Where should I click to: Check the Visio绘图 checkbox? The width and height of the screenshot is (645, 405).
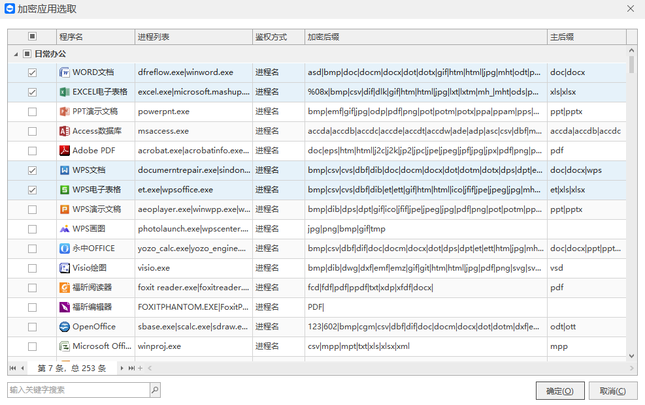(x=32, y=268)
